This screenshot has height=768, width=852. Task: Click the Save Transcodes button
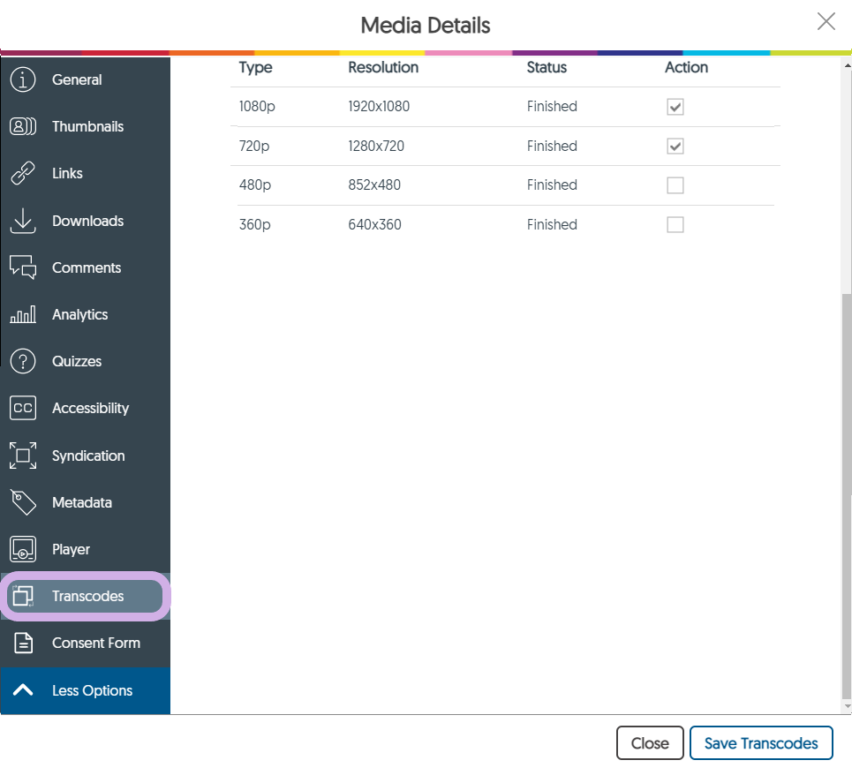tap(761, 743)
